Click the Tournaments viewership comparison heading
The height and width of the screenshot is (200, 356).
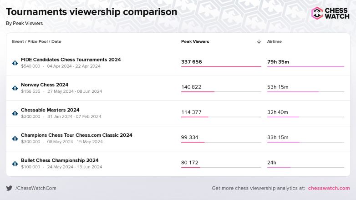pyautogui.click(x=92, y=12)
